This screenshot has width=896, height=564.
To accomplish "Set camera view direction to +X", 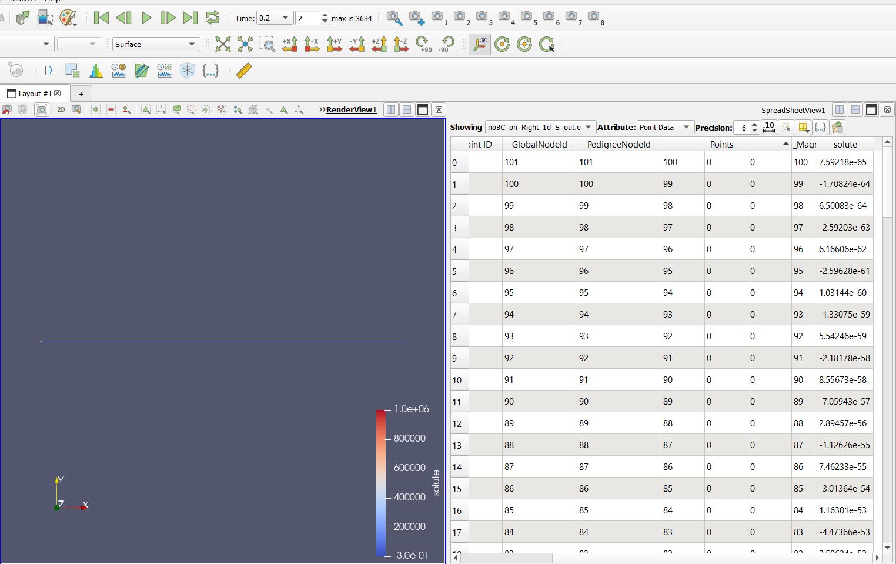I will click(290, 44).
